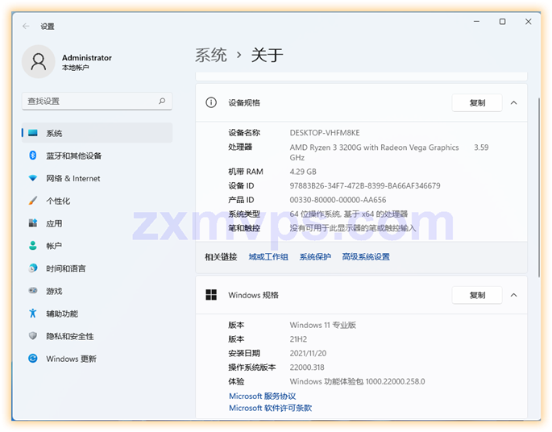Click the gamepad icon for 游戏
The height and width of the screenshot is (432, 552).
click(x=33, y=291)
